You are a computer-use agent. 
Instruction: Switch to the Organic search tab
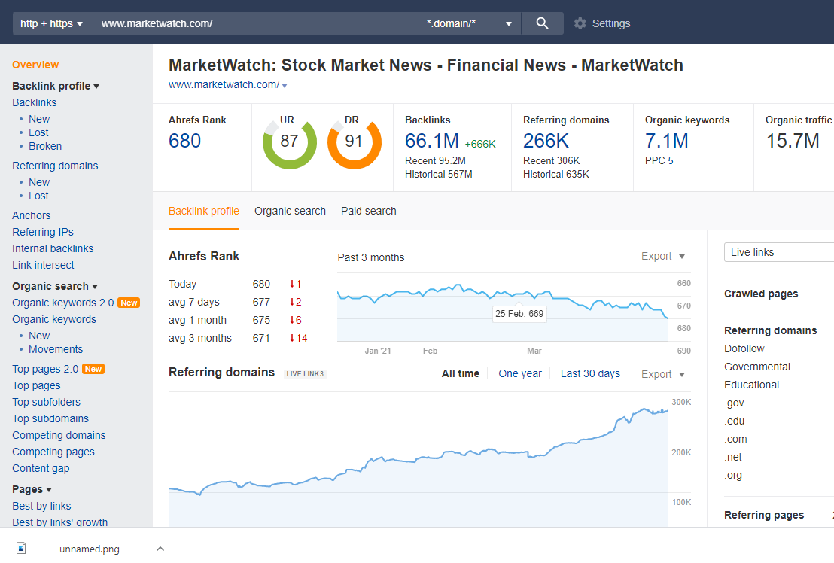(290, 211)
